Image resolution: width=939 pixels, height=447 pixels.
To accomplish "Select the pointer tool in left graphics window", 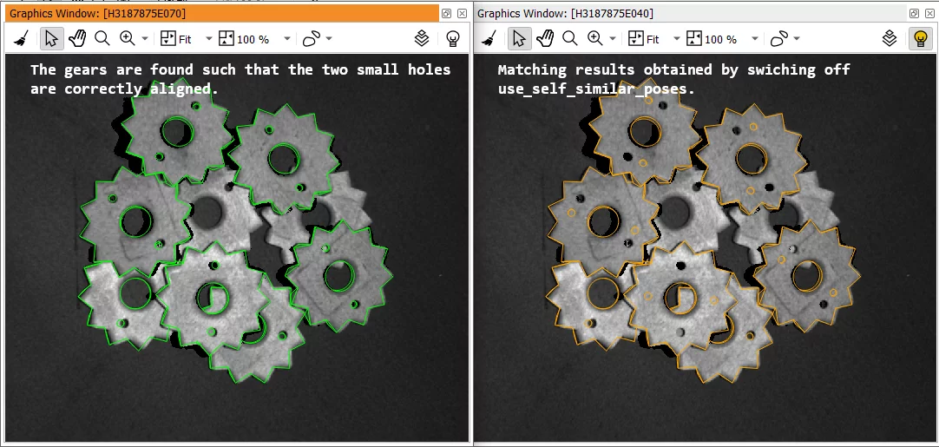I will [x=51, y=39].
